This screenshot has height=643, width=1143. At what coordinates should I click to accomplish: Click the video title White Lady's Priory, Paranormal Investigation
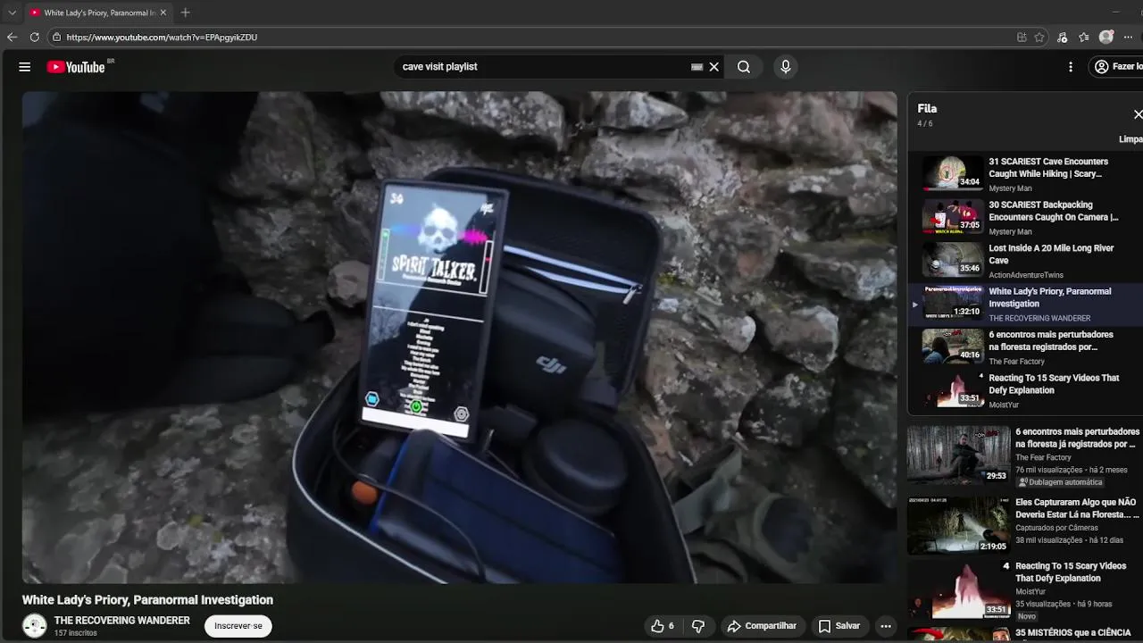click(147, 600)
